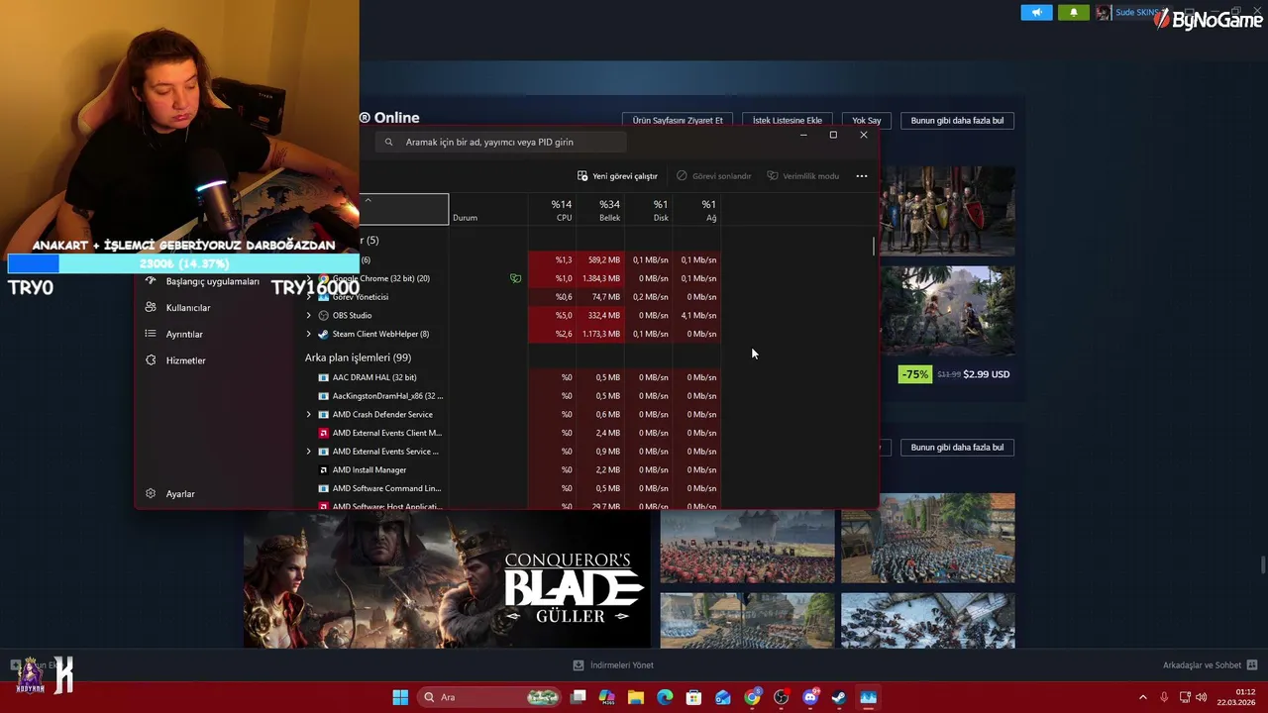Click Yok Say button in Steam

(867, 121)
